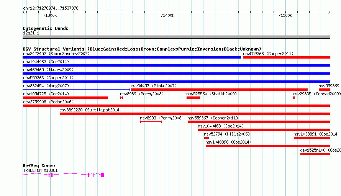The height and width of the screenshot is (196, 341).
Task: Select the red dgv1525n100 loss bar
Action: [315, 154]
